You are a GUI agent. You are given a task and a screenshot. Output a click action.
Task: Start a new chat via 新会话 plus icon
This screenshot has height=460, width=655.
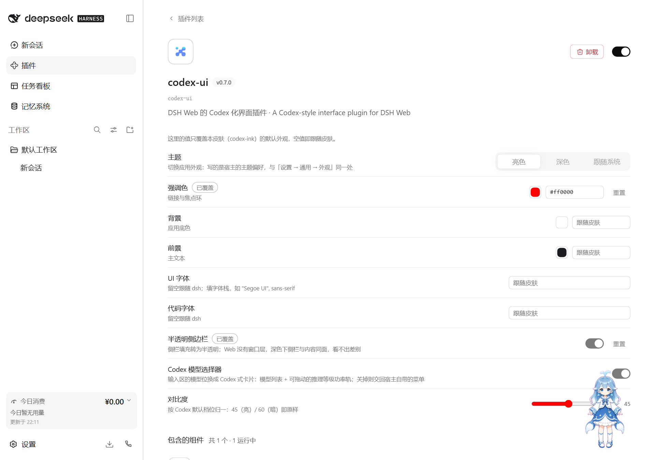14,45
